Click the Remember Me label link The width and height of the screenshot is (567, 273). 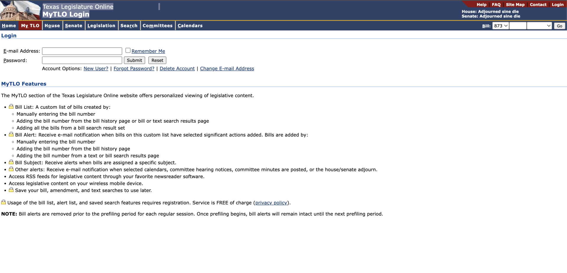tap(148, 51)
